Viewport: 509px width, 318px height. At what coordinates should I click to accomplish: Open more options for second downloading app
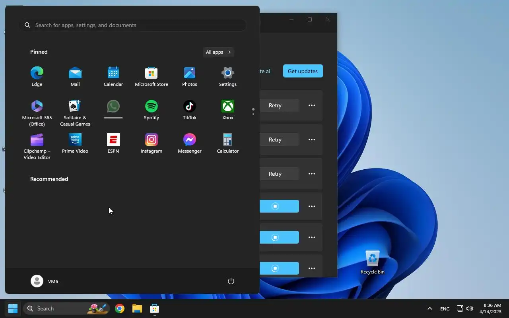[312, 237]
